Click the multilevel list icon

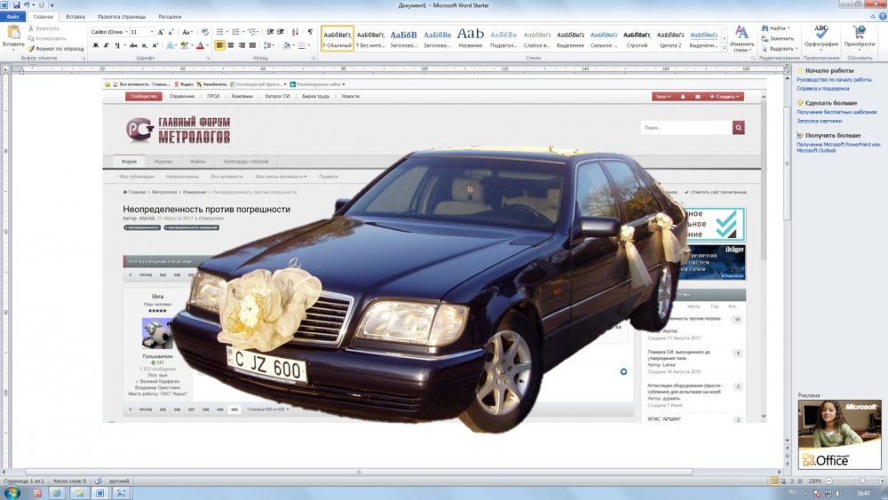[x=251, y=32]
